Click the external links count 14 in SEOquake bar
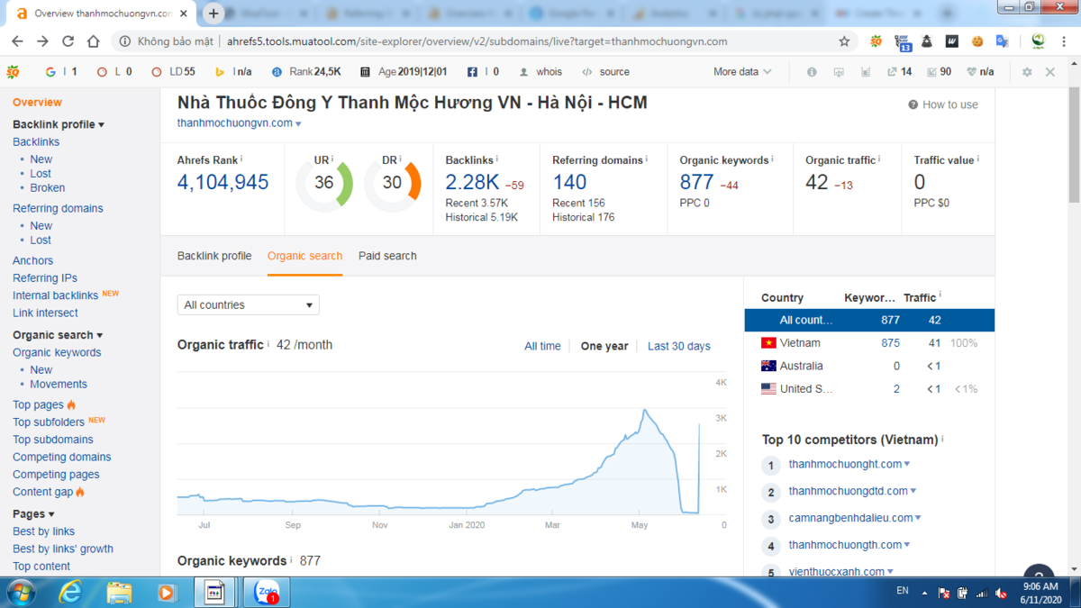Screen dimensions: 1081x608 [899, 72]
